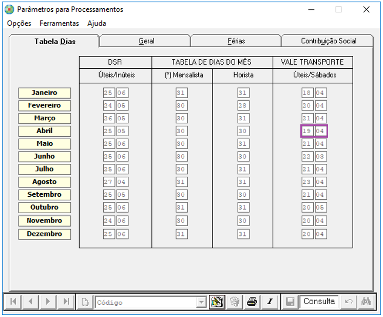Click the Julho month button

tap(45, 169)
